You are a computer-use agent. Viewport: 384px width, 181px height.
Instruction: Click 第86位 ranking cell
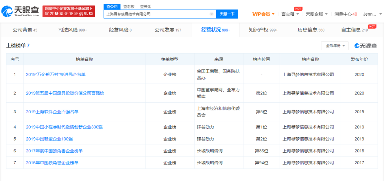[x=262, y=151]
